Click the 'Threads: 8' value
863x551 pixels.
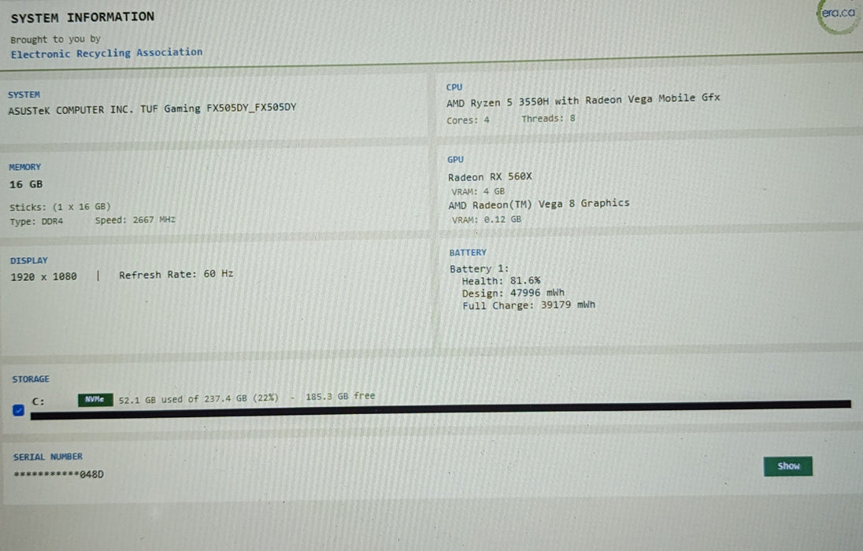pyautogui.click(x=548, y=118)
